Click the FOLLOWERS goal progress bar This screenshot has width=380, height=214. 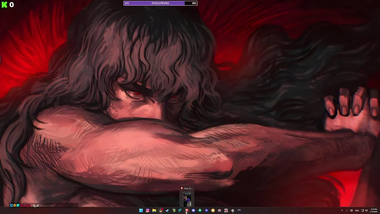160,3
